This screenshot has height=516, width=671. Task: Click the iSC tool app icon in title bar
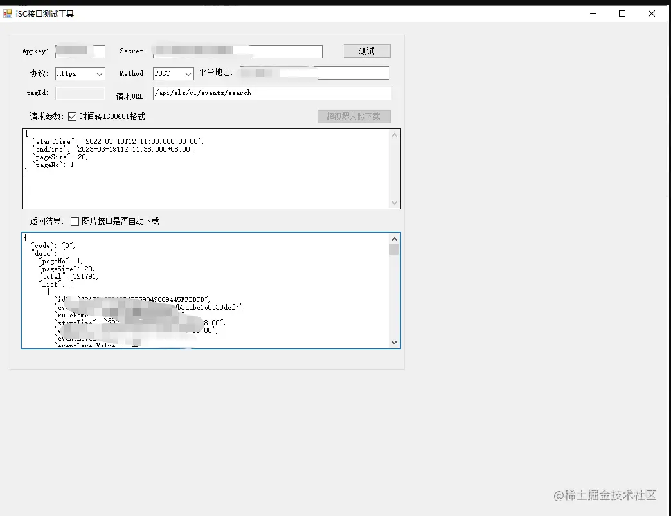point(7,13)
